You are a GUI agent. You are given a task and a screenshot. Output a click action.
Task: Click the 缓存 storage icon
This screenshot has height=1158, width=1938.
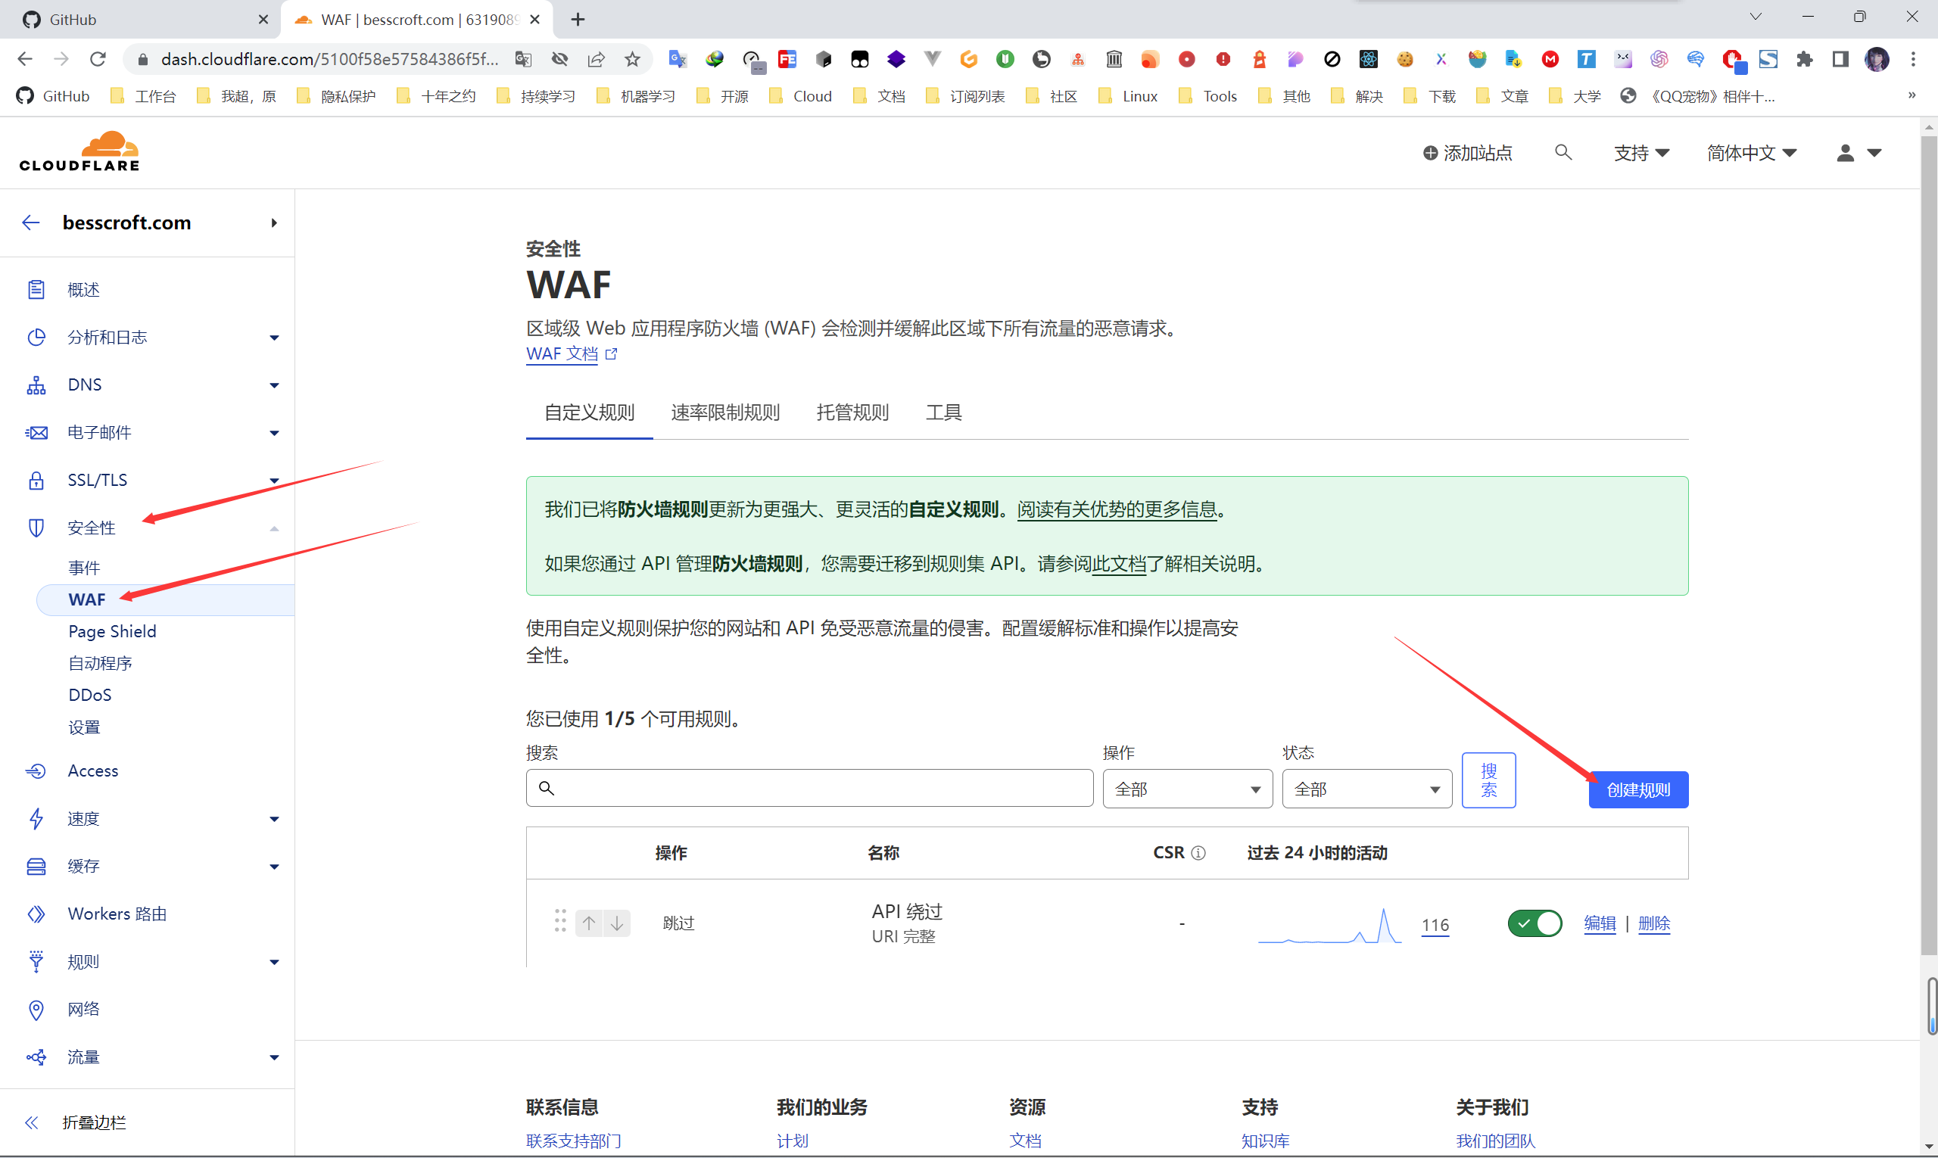[x=36, y=866]
